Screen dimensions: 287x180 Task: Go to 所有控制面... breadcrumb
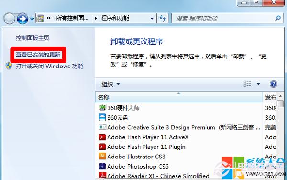coord(72,18)
